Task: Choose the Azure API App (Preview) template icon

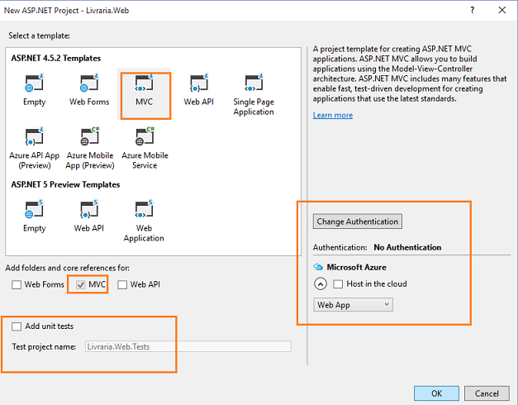Action: [34, 136]
